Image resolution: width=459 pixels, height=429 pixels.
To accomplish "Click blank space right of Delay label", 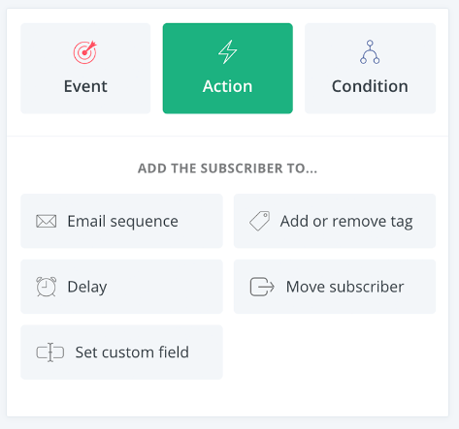I will pyautogui.click(x=164, y=287).
